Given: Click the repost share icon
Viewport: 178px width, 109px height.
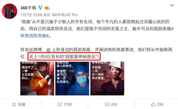Looking at the screenshot, I should click(x=60, y=104).
